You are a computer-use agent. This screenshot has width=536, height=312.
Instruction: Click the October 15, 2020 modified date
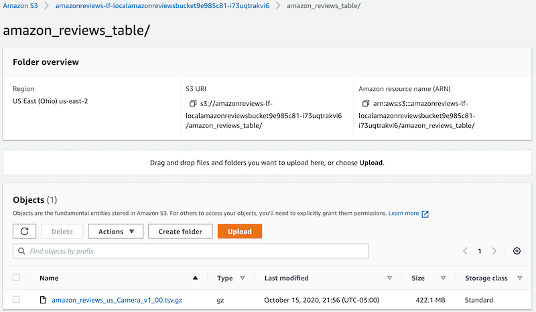(x=322, y=300)
